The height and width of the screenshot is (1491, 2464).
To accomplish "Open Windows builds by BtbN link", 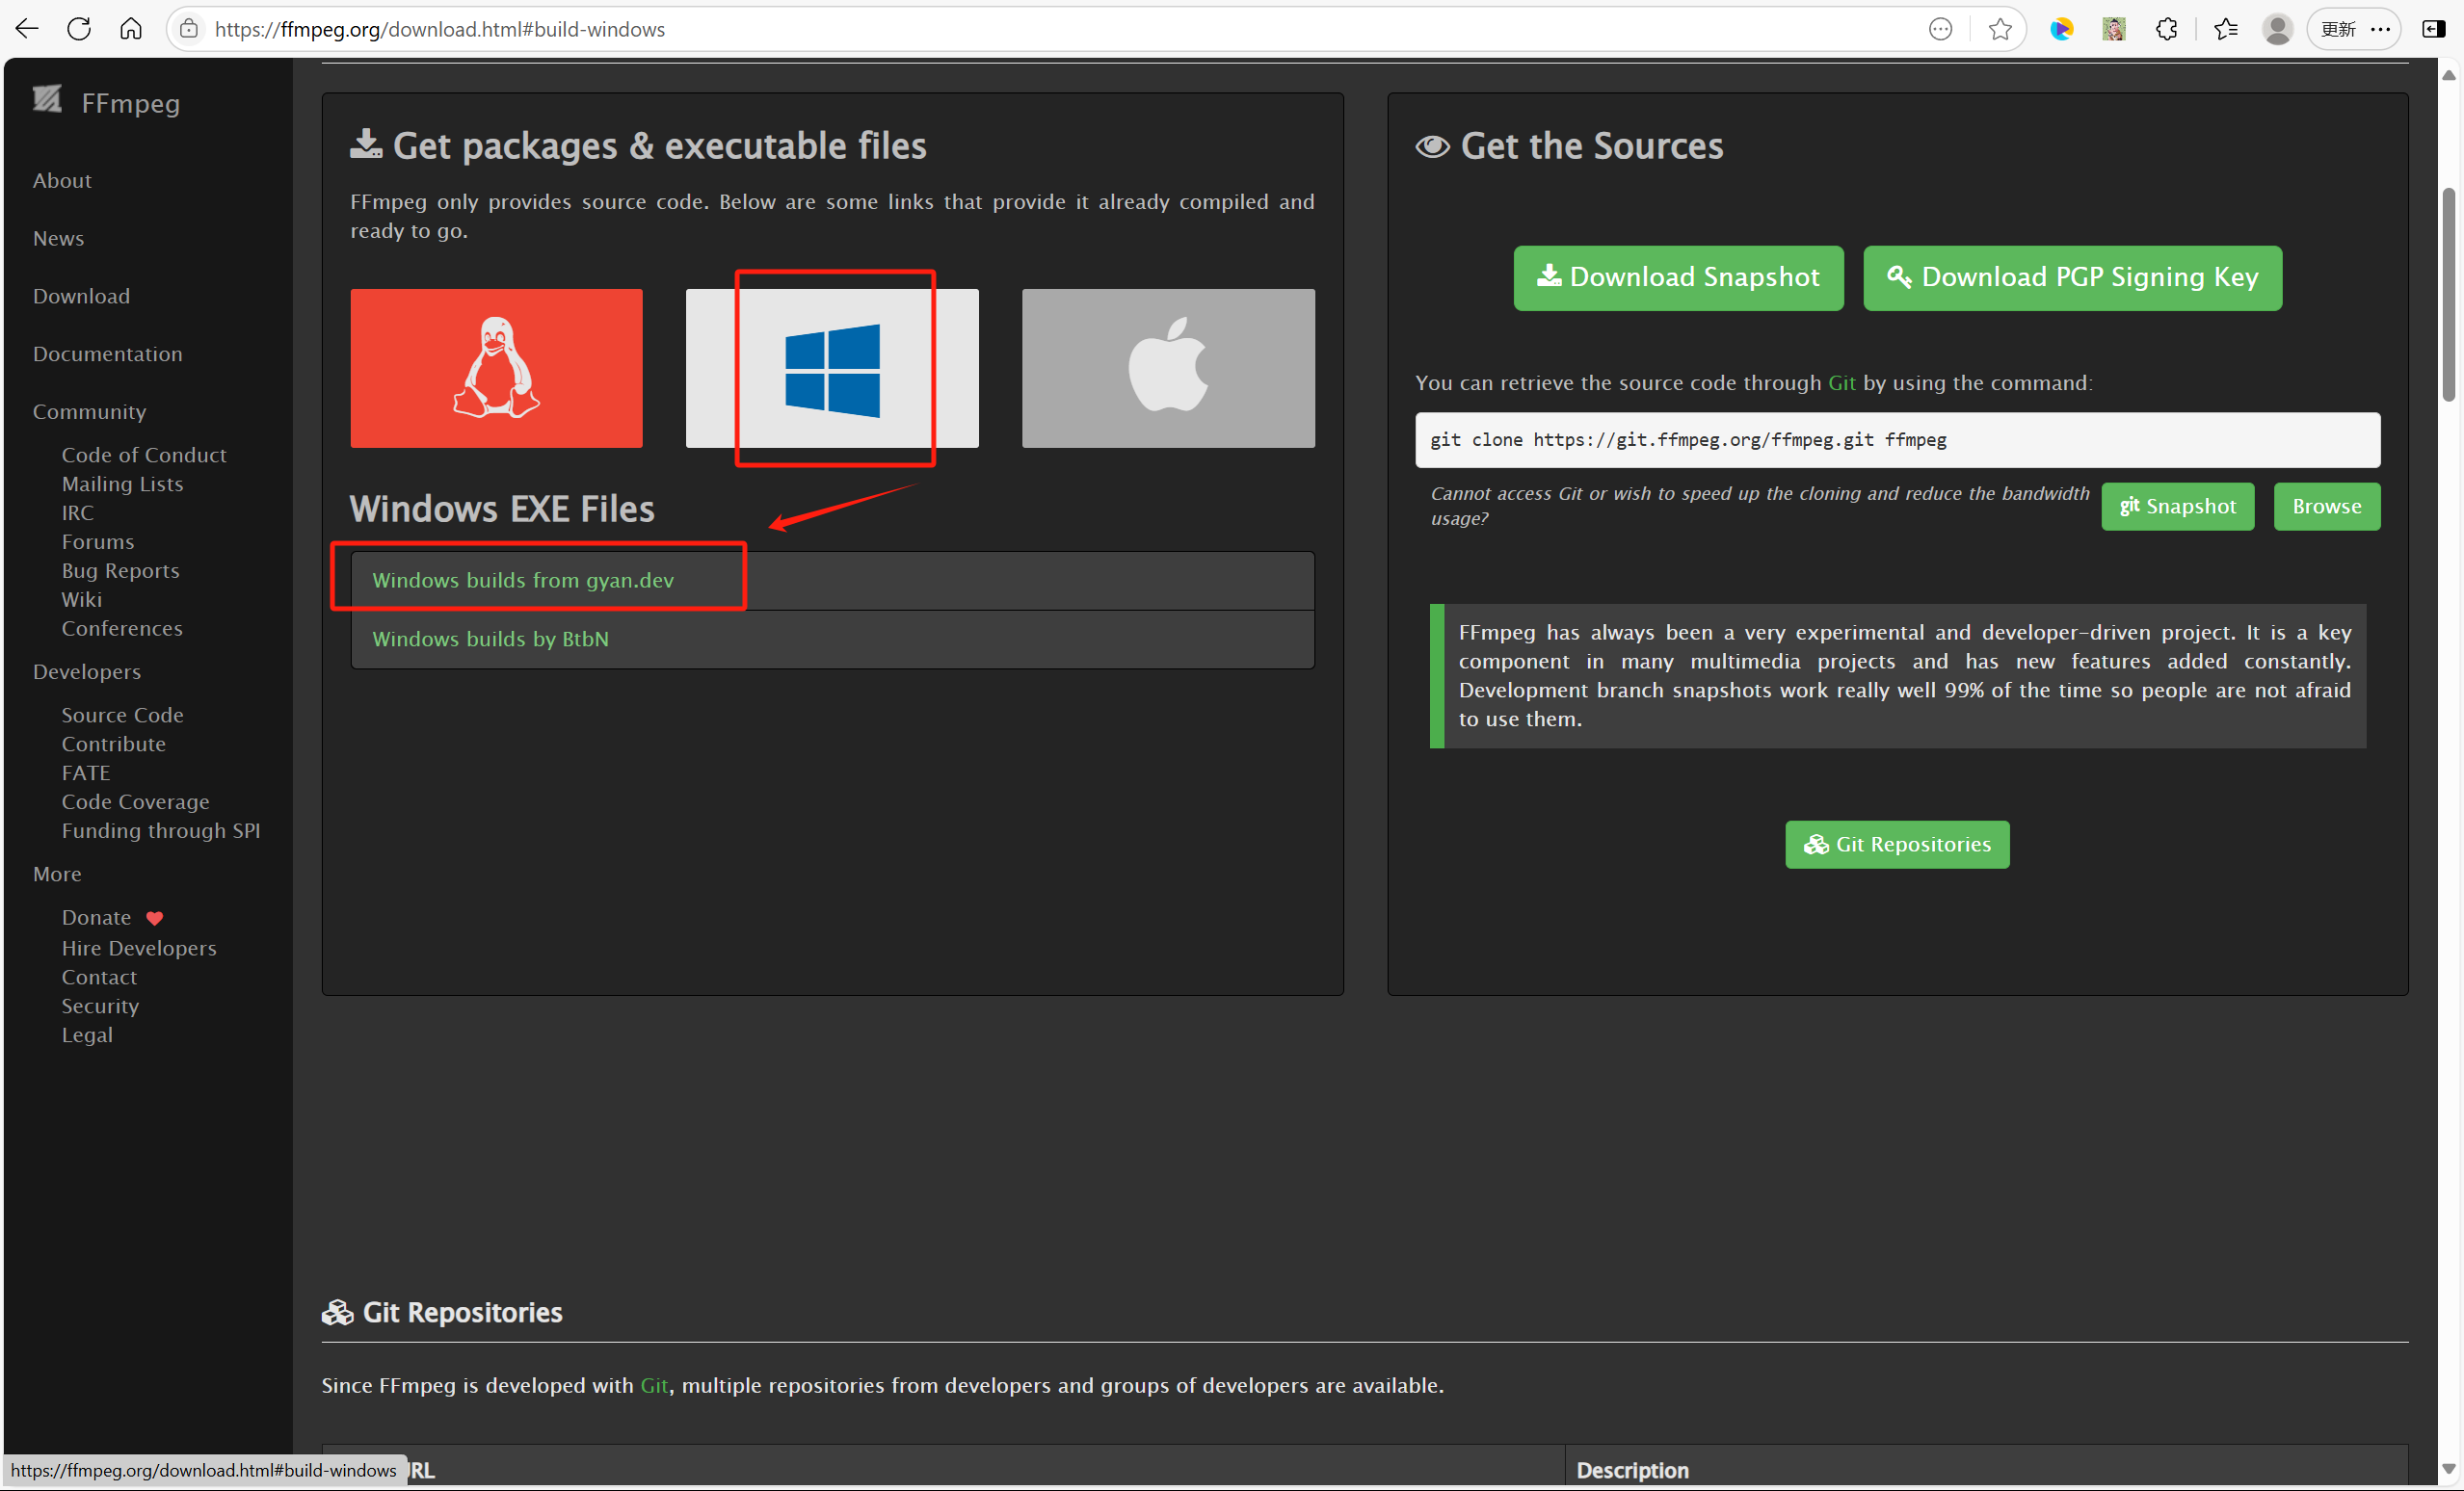I will (490, 639).
